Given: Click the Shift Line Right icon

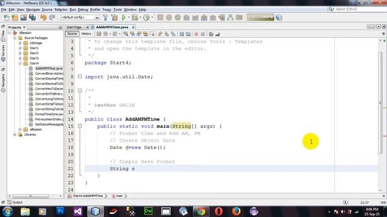Looking at the screenshot, I should coord(188,34).
